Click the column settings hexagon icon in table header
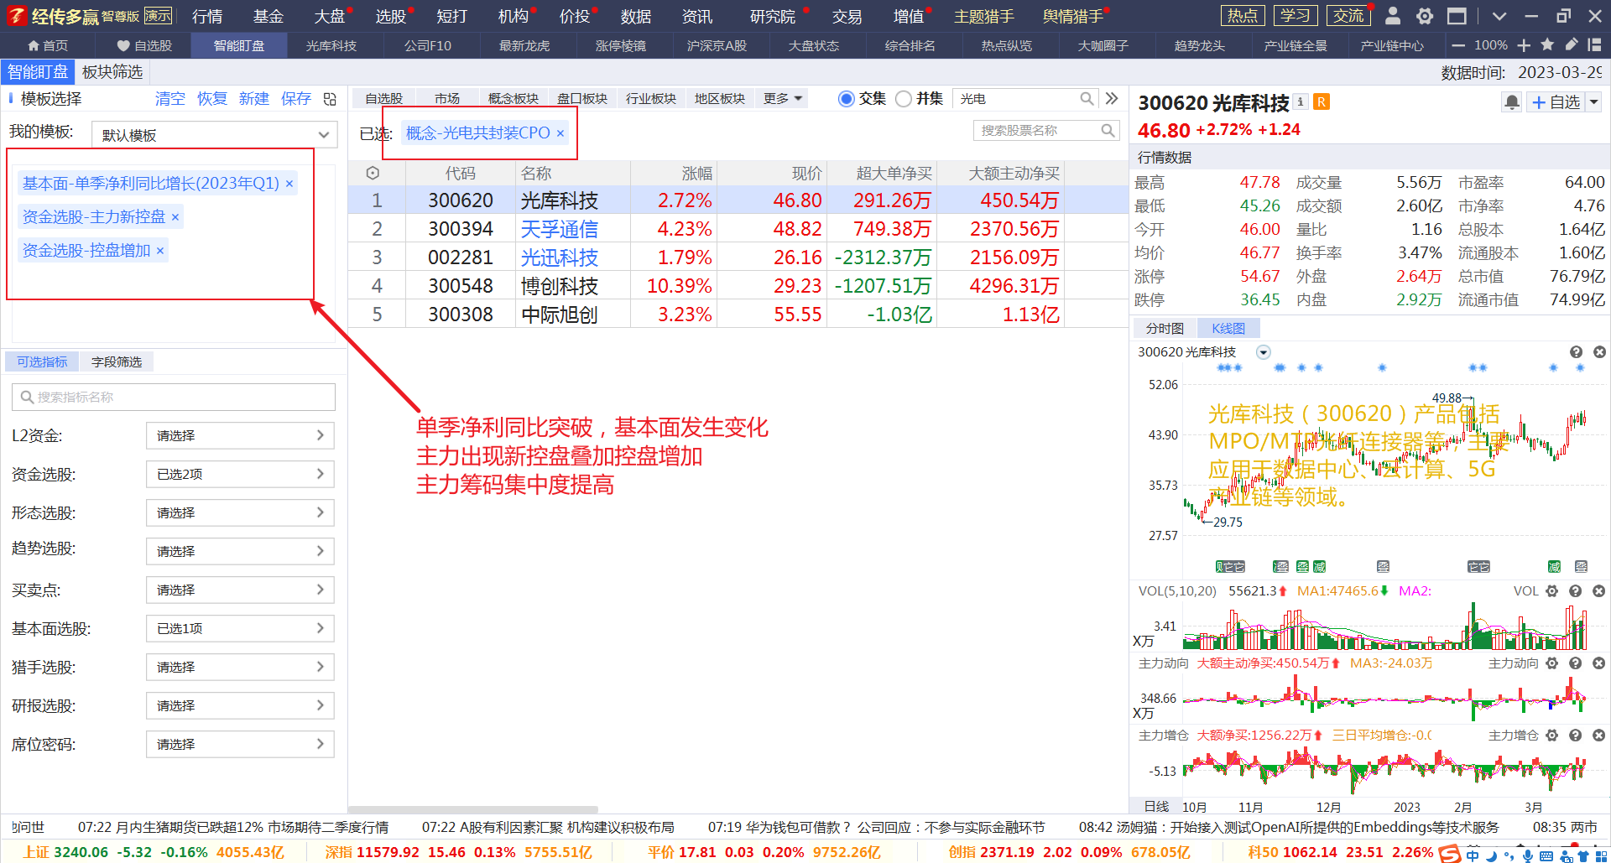Screen dimensions: 1611x863 373,173
